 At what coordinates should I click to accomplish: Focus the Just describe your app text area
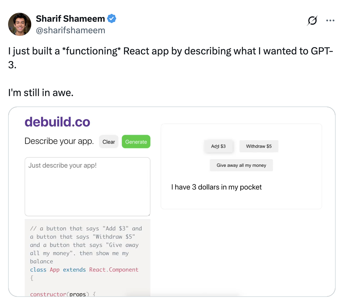coord(87,187)
